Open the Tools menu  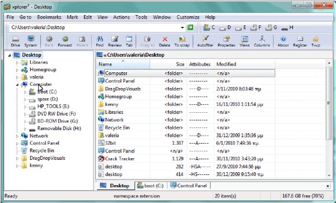click(x=141, y=17)
